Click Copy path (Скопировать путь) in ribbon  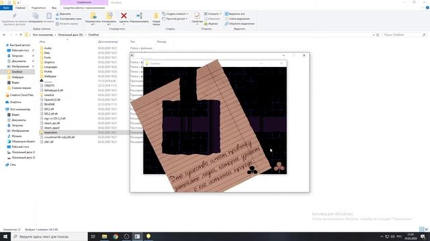tap(69, 19)
